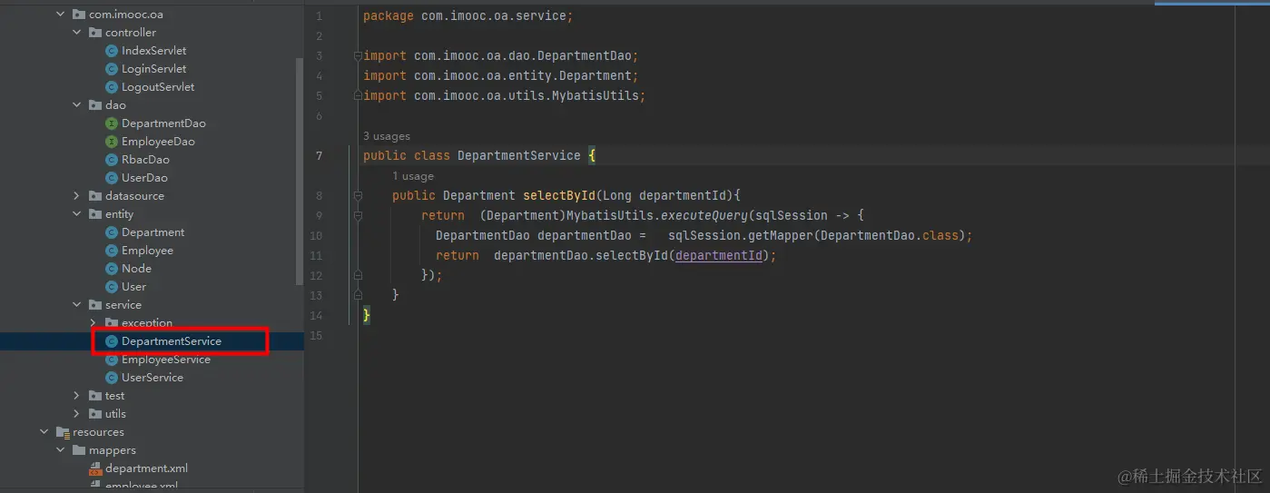Collapse the entity package chevron
The image size is (1270, 493).
tap(77, 214)
